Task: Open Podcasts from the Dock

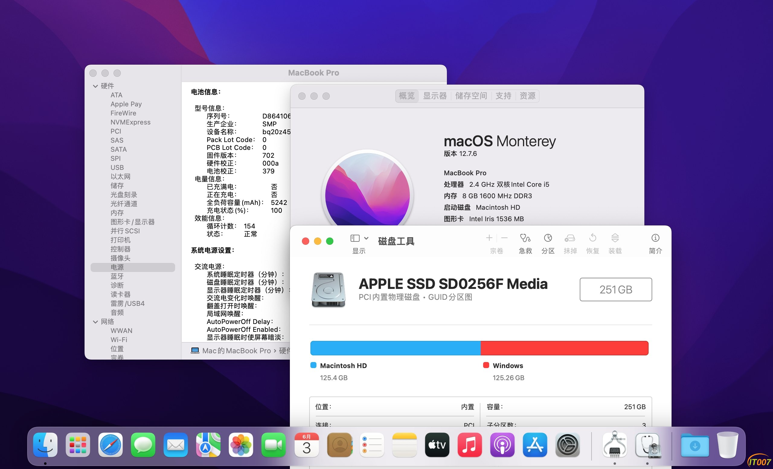Action: (x=502, y=445)
